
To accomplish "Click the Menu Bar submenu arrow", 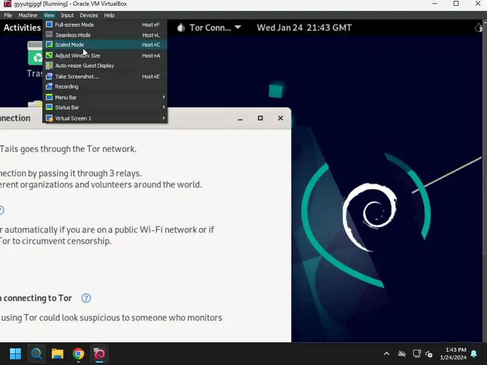I will click(164, 97).
